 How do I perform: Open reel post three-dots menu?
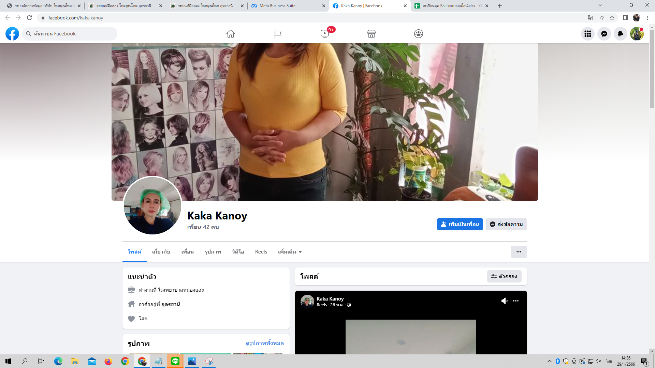[516, 301]
